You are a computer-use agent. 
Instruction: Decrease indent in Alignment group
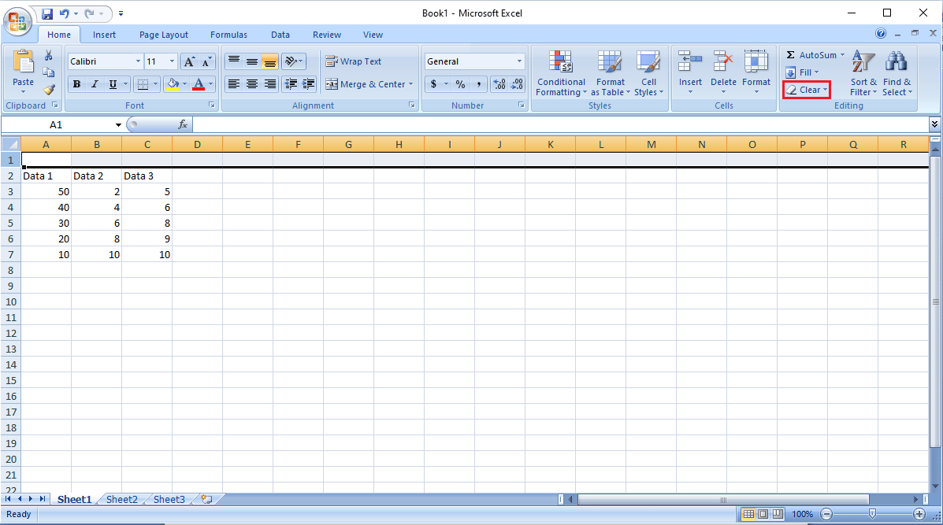(x=291, y=84)
